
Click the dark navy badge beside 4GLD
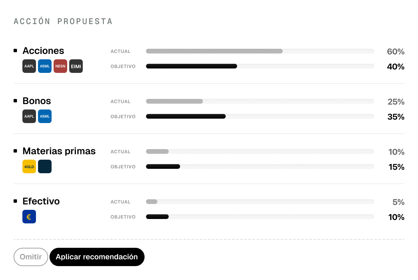[45, 166]
